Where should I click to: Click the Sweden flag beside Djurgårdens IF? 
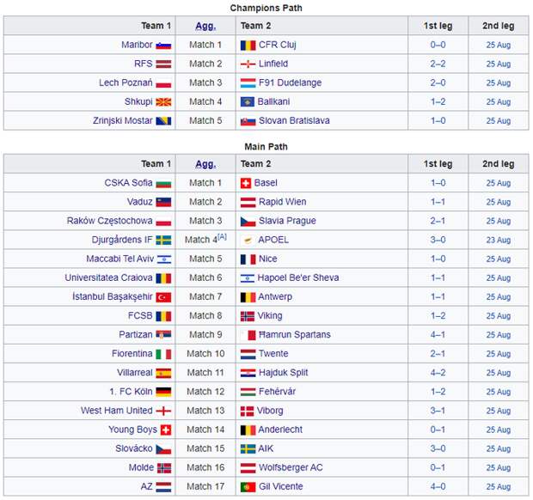click(x=163, y=241)
